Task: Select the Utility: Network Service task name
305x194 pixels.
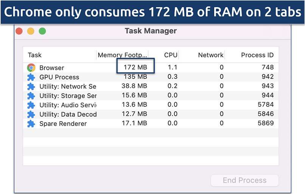Action: (68, 86)
